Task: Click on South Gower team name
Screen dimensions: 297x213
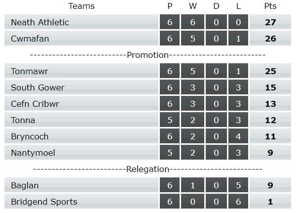Action: point(37,87)
